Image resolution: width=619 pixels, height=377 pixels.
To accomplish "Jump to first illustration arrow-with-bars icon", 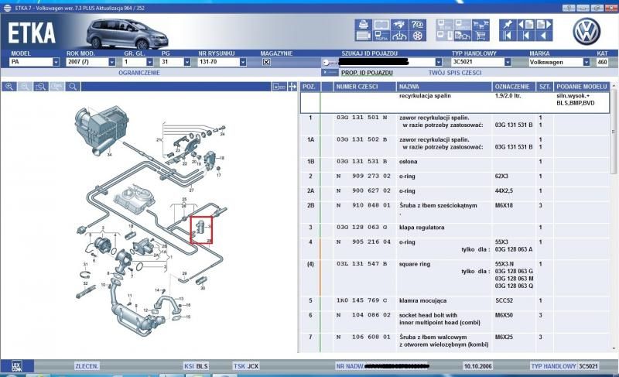I will pyautogui.click(x=508, y=36).
